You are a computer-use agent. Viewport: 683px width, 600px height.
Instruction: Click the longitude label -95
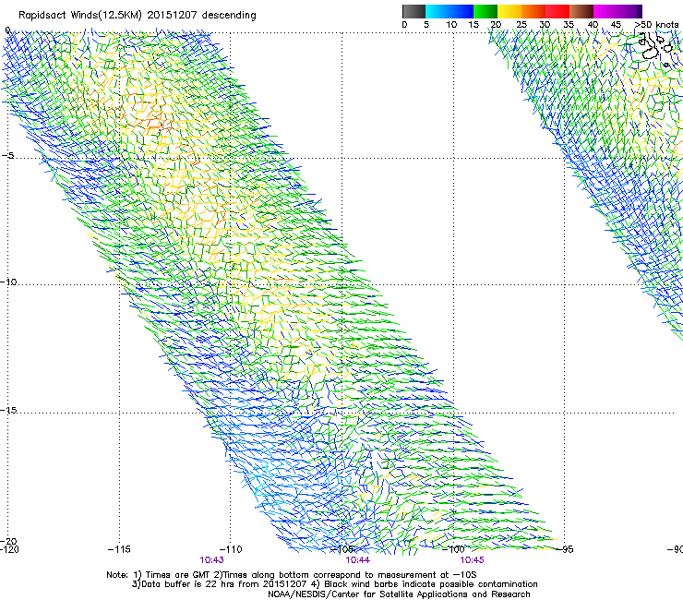565,549
